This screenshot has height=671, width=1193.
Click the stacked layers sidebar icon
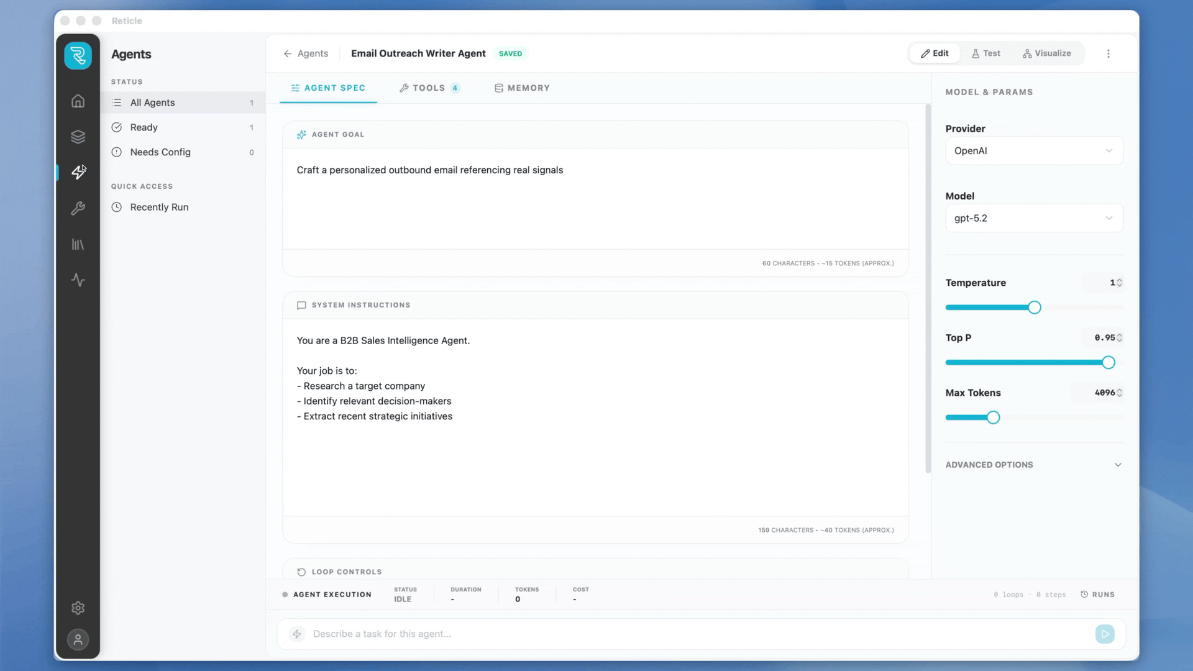(78, 137)
